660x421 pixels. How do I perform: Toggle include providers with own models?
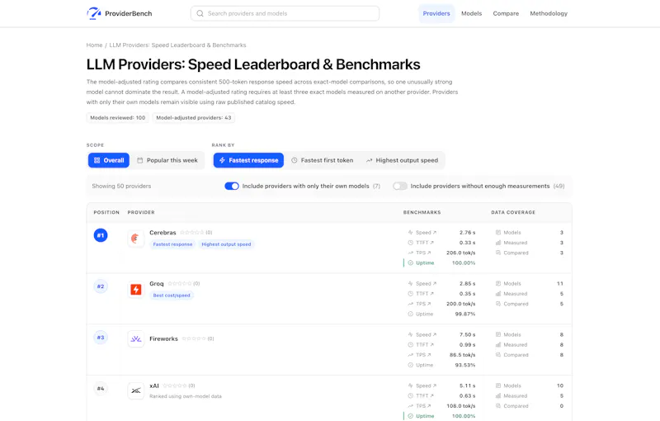[232, 186]
